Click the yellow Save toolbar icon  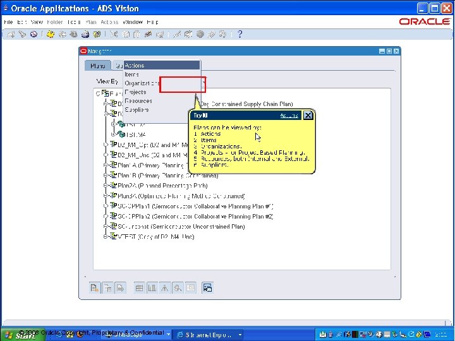pos(51,34)
